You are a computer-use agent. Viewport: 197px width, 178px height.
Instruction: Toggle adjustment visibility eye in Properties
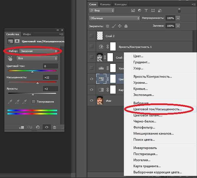[x=47, y=127]
